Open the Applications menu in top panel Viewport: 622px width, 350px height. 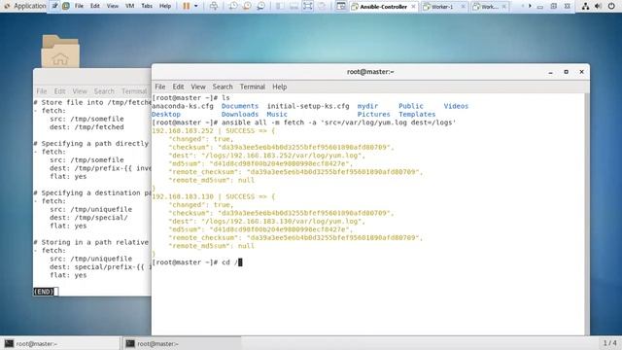tap(24, 6)
